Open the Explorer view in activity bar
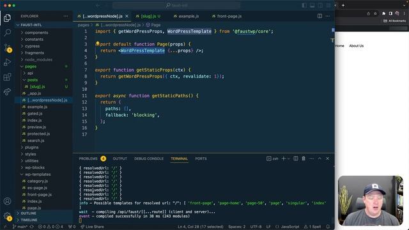The image size is (409, 230). (x=7, y=18)
